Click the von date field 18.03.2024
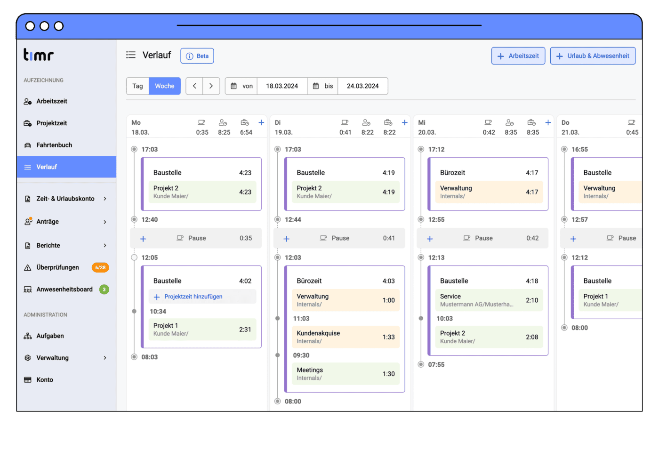This screenshot has width=659, height=450. [x=282, y=86]
